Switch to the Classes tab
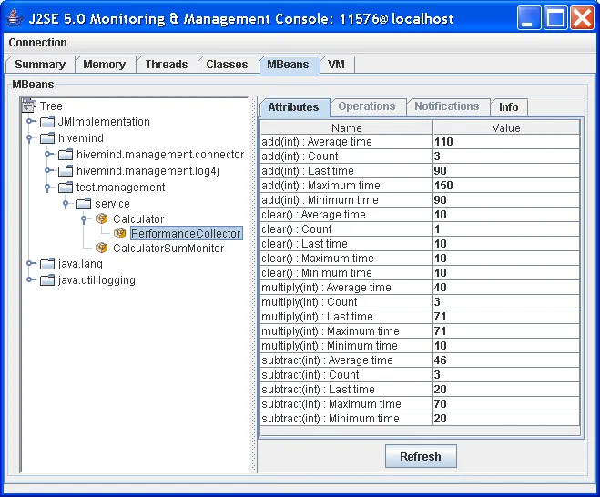 tap(227, 65)
